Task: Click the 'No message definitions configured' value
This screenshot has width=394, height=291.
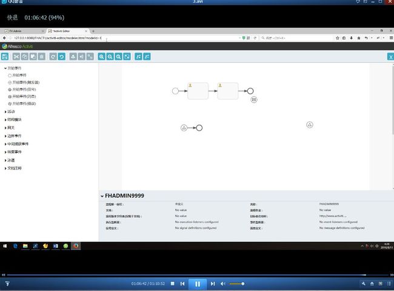Action: [x=342, y=228]
